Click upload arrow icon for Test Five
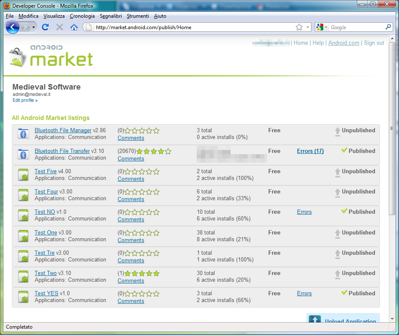The image size is (399, 335). point(337,173)
